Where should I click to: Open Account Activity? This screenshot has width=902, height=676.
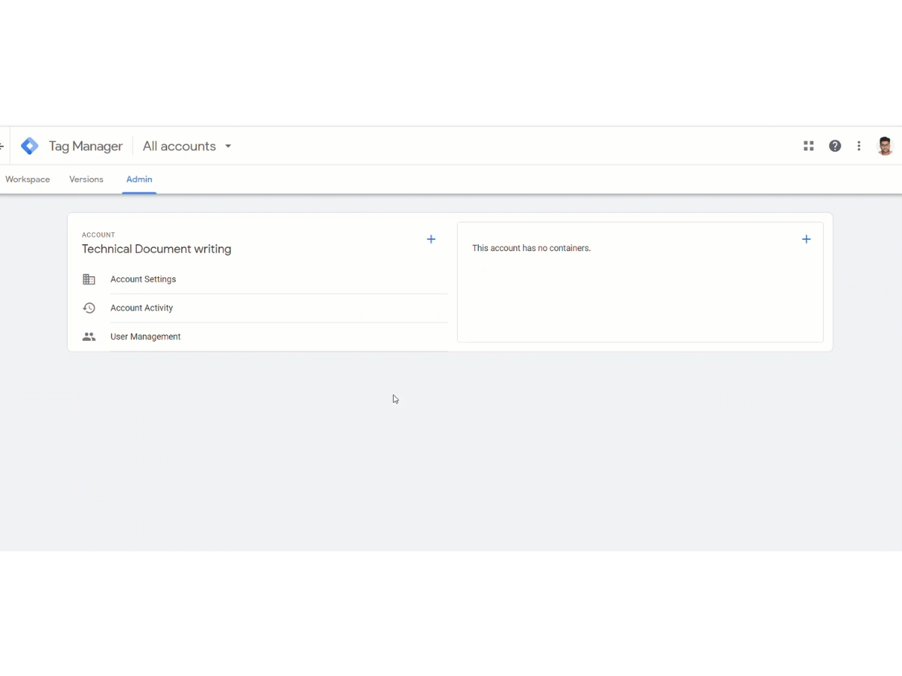click(141, 308)
